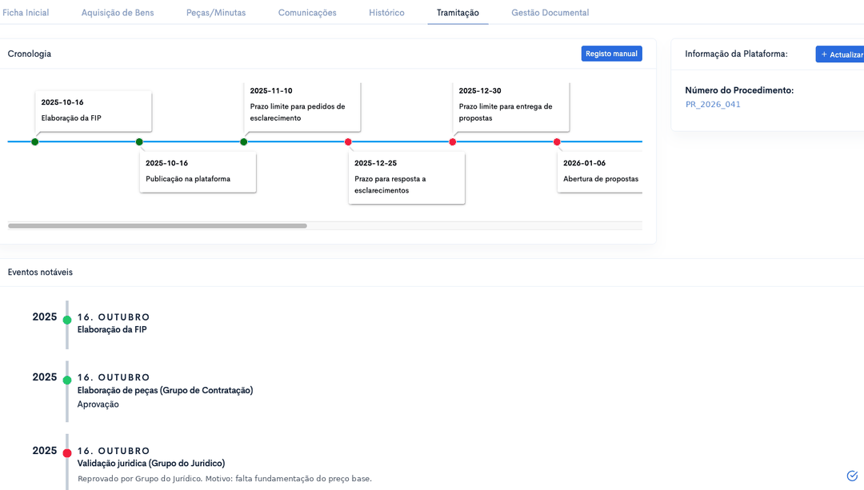Click the 'Reprovado por Grupo do Jurídico' reason text

coord(225,479)
